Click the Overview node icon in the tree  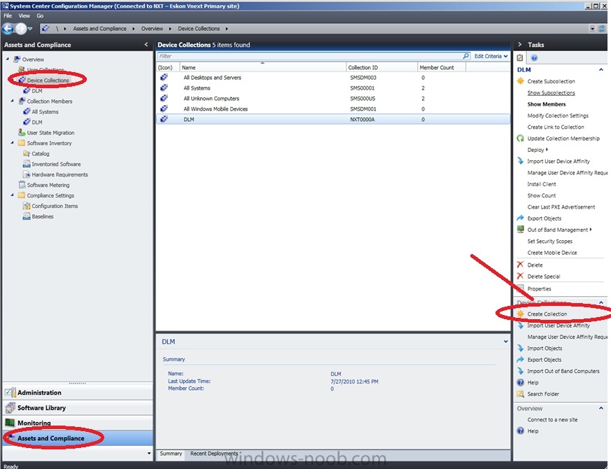17,59
